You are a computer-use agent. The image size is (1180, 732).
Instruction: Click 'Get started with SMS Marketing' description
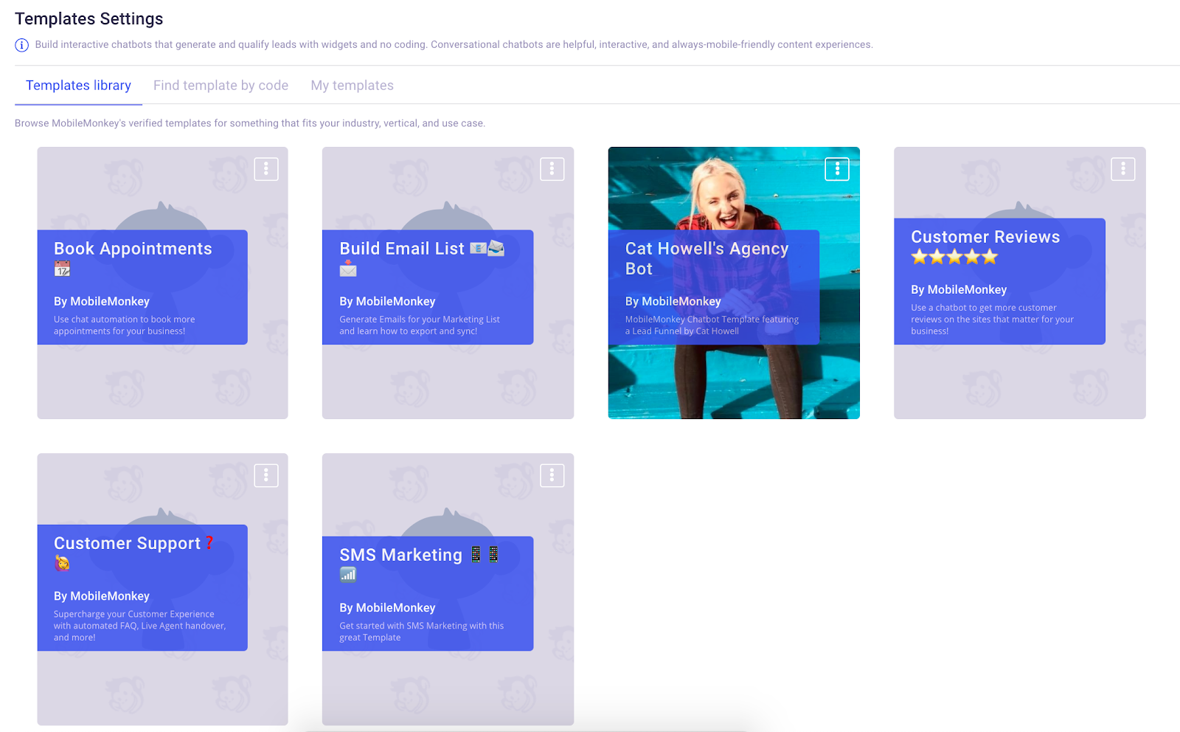pyautogui.click(x=421, y=632)
